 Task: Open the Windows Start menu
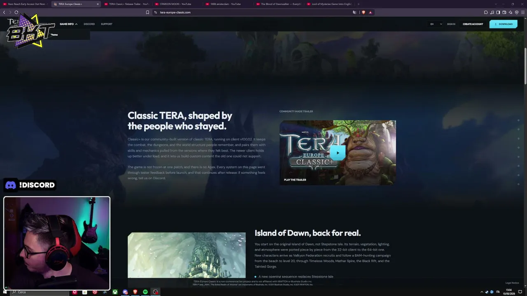5,292
